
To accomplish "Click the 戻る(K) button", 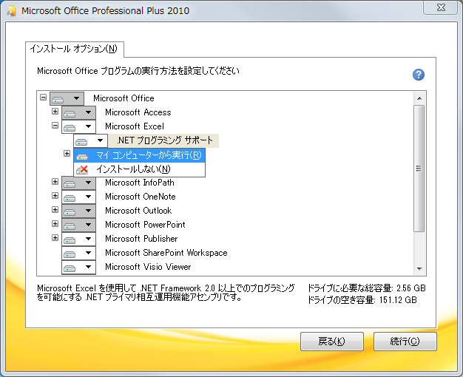I will tap(332, 342).
